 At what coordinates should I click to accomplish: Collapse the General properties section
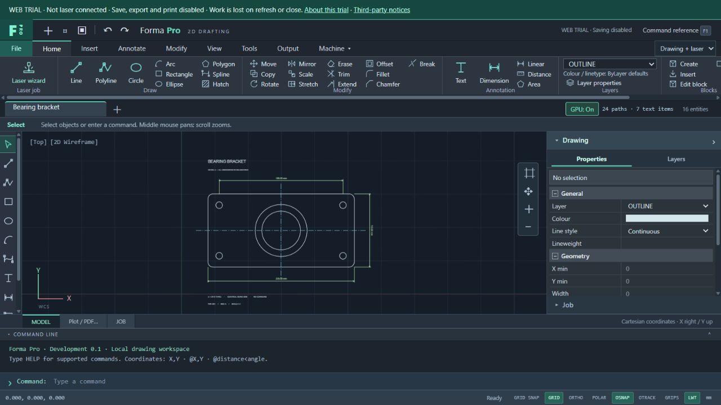[555, 193]
